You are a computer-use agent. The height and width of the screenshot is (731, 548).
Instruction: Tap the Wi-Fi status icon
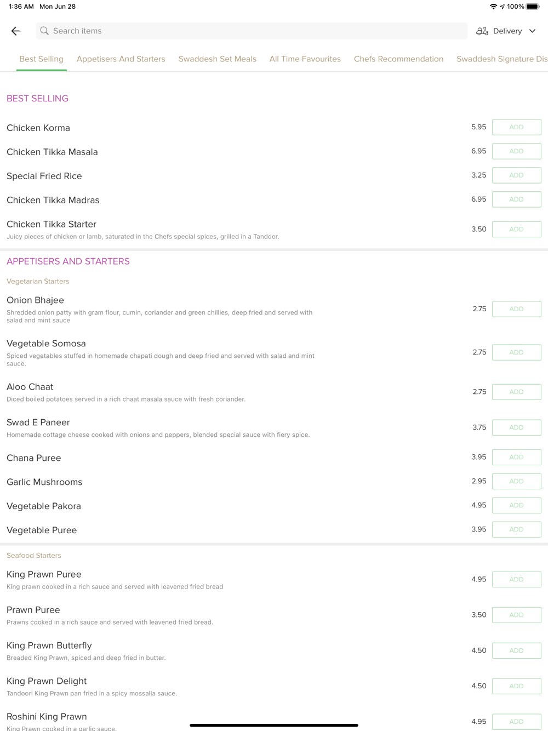(493, 7)
